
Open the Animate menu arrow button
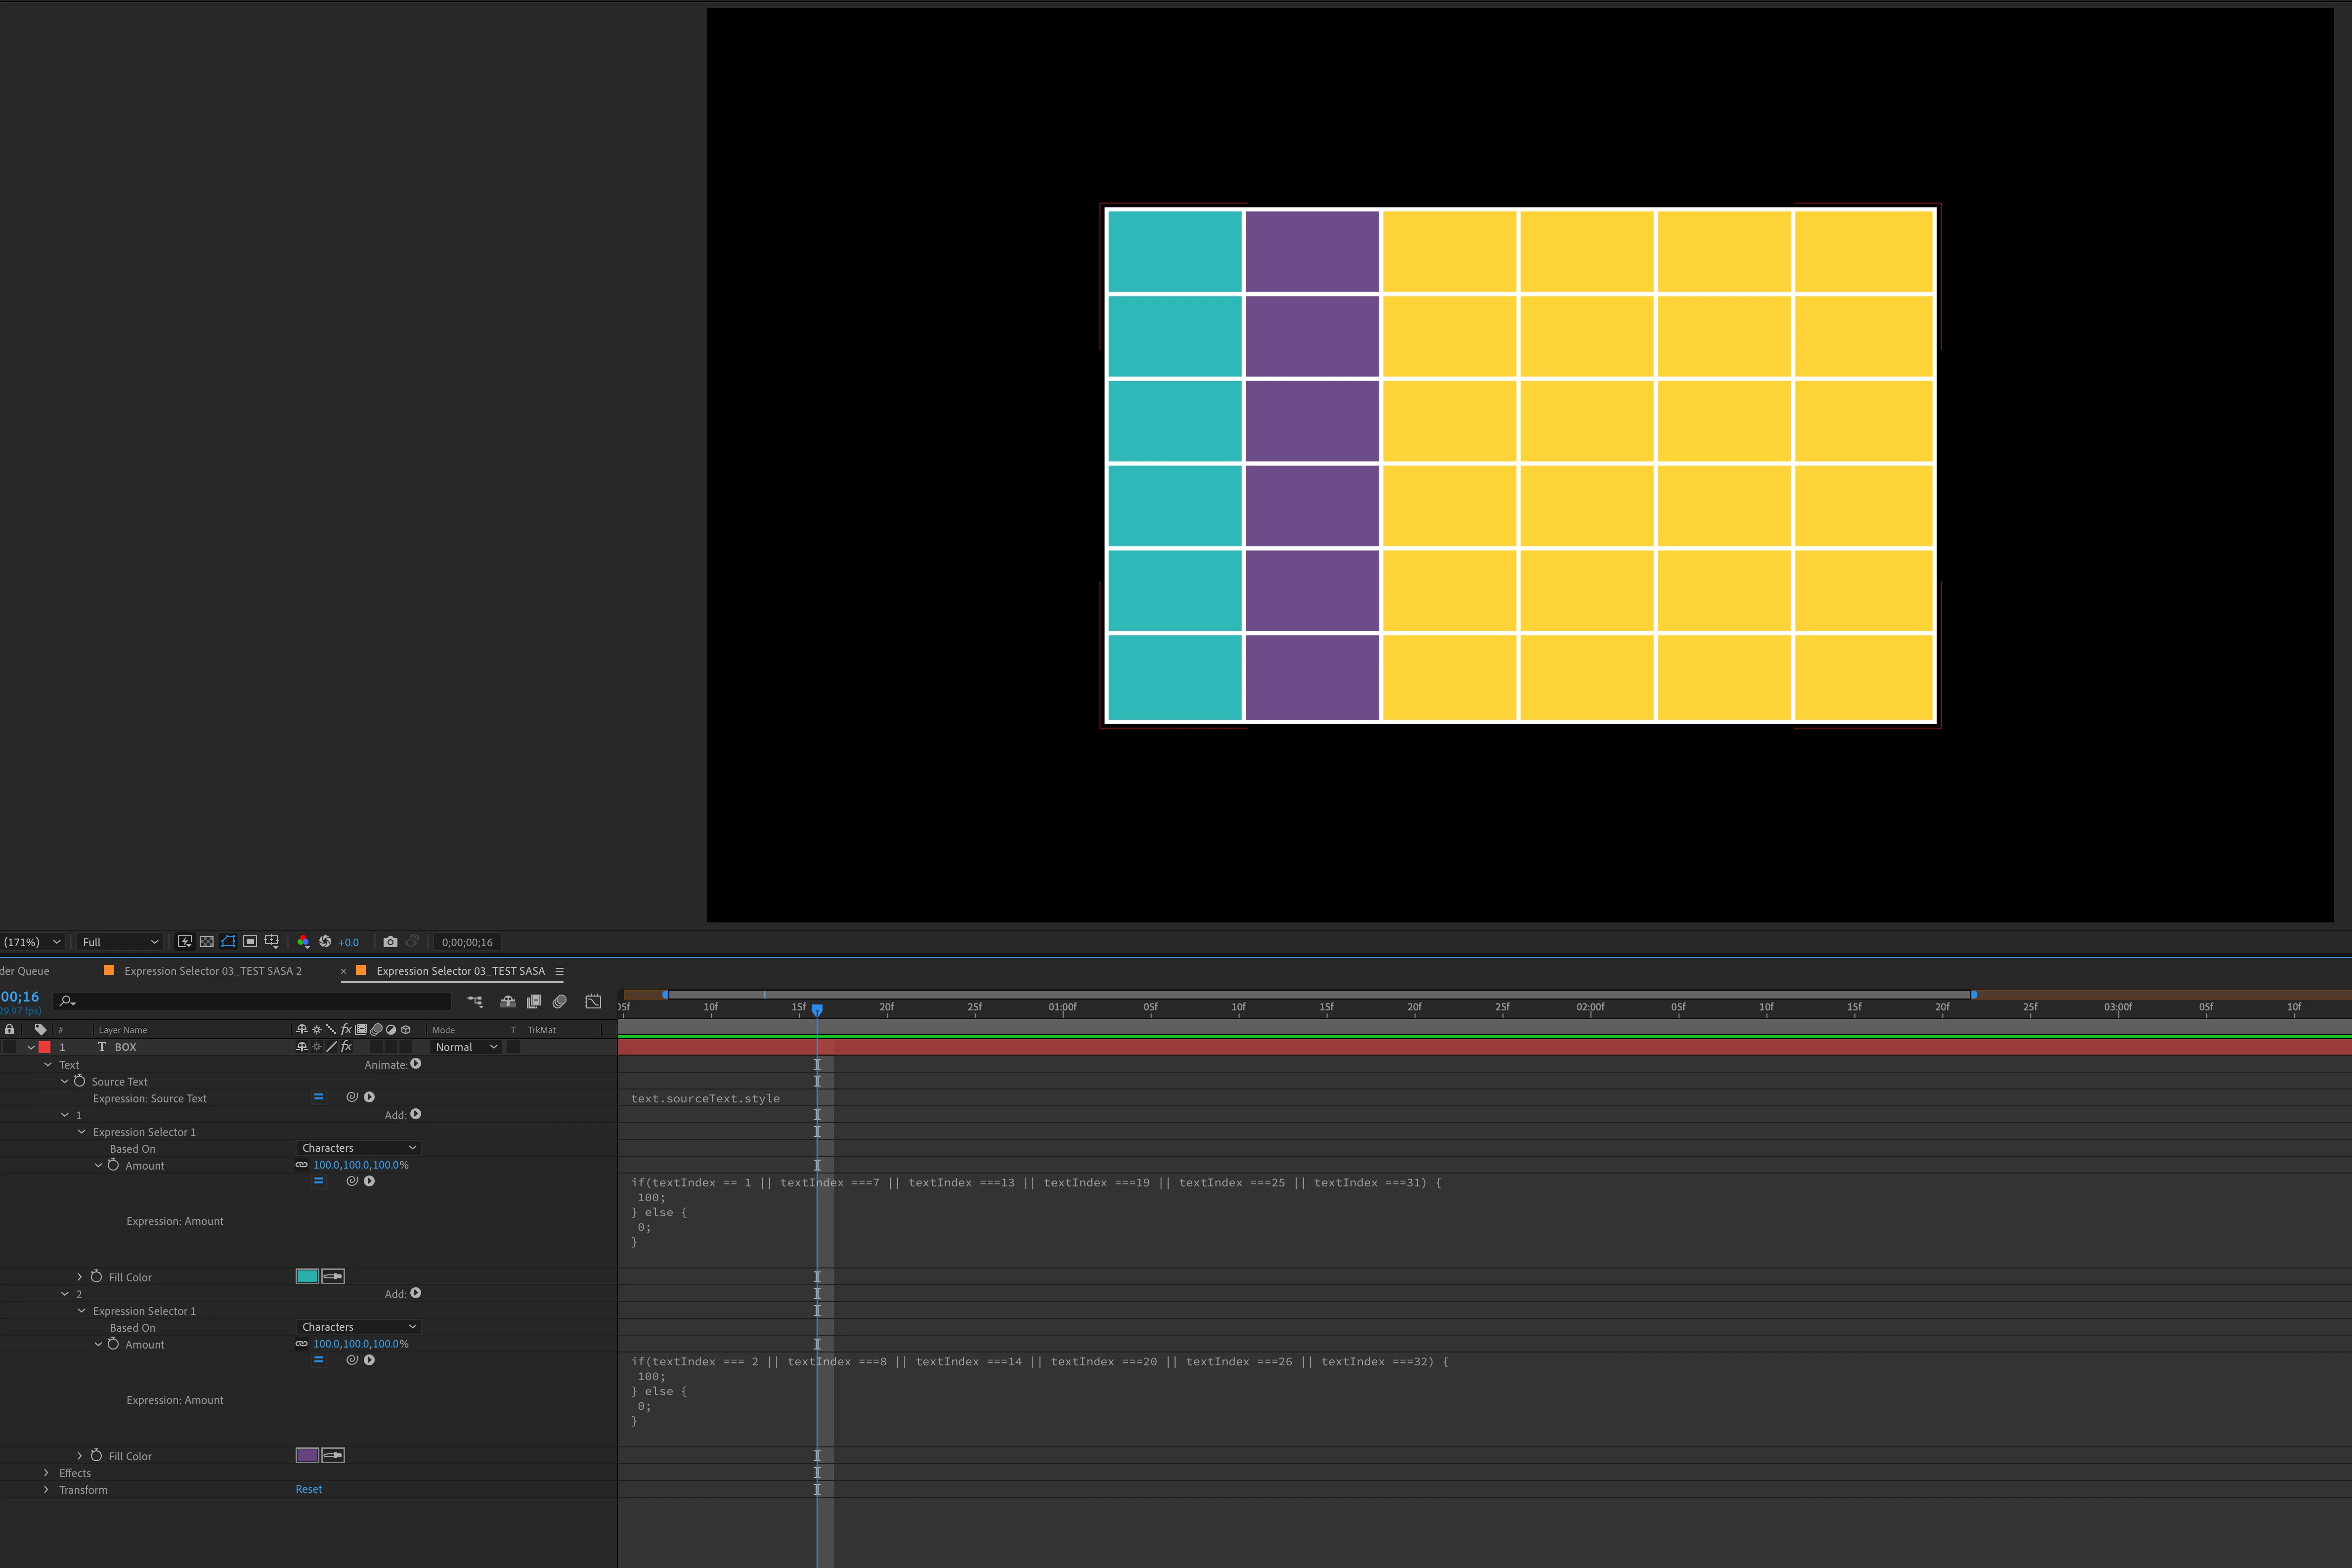pos(416,1064)
